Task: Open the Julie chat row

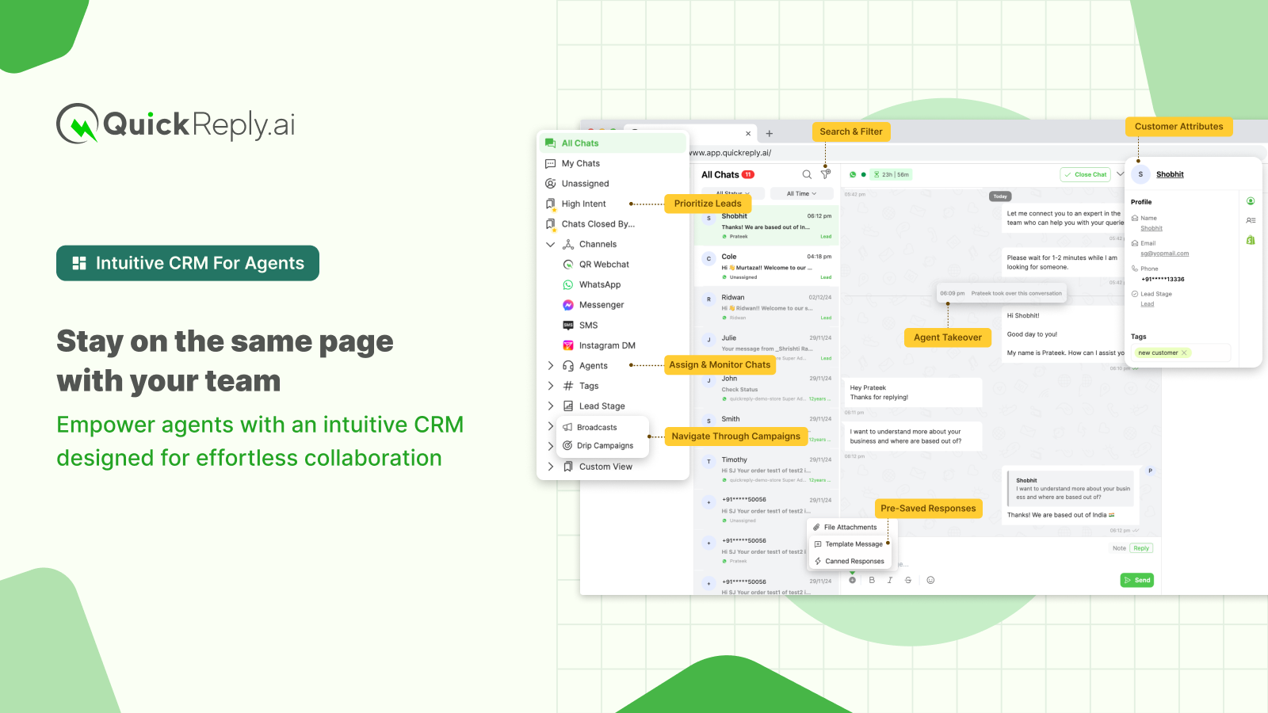Action: click(x=766, y=348)
